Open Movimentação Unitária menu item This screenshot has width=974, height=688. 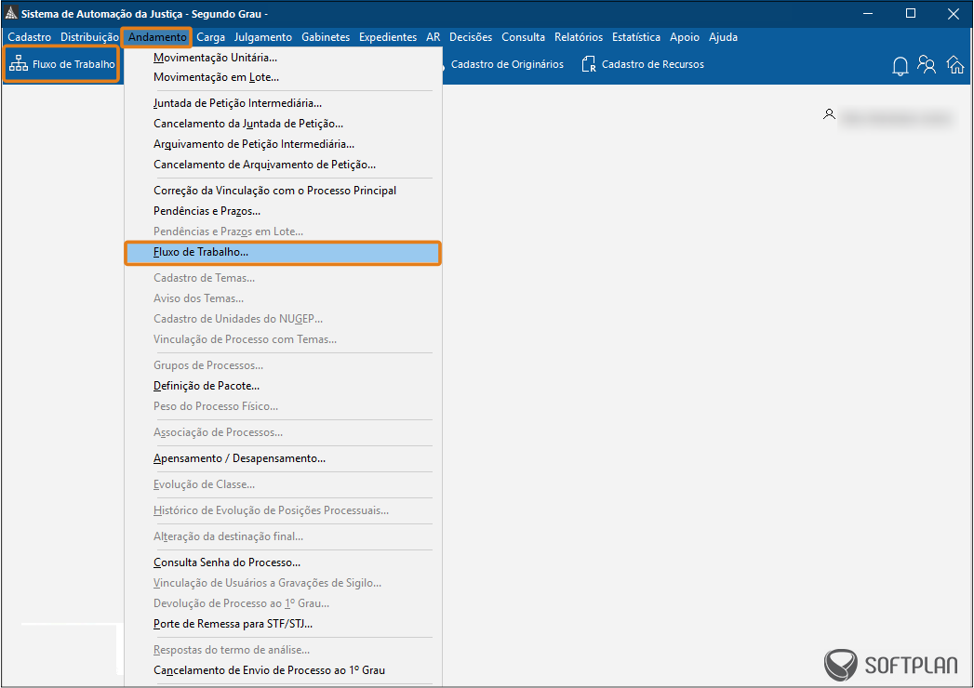click(215, 58)
